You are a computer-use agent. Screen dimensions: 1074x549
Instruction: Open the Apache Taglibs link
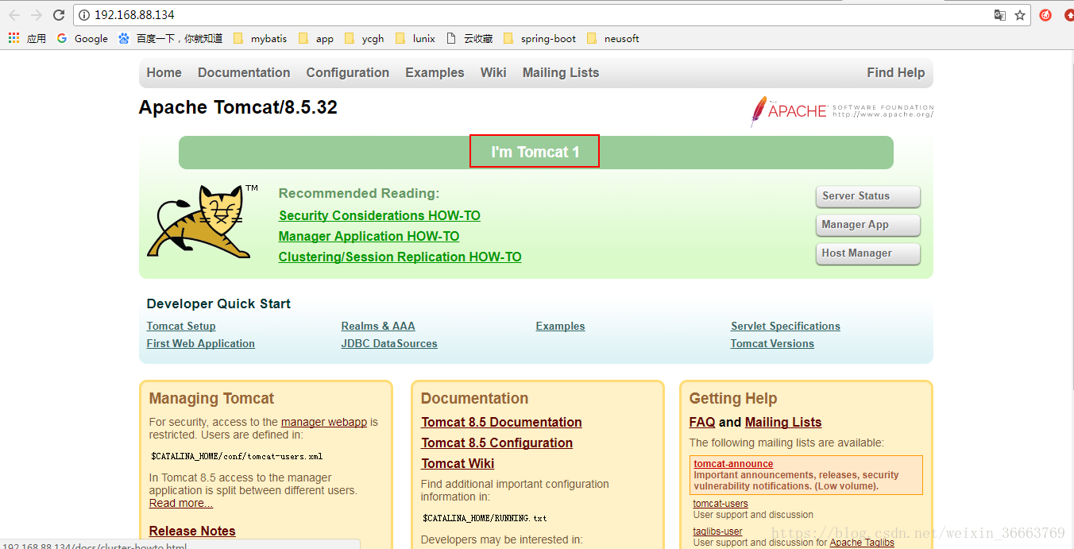(862, 543)
